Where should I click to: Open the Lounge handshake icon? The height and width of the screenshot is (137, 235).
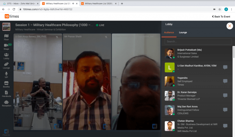point(6,65)
